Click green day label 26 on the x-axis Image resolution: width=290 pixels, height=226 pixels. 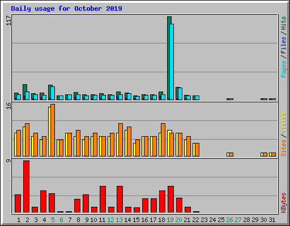pyautogui.click(x=229, y=220)
